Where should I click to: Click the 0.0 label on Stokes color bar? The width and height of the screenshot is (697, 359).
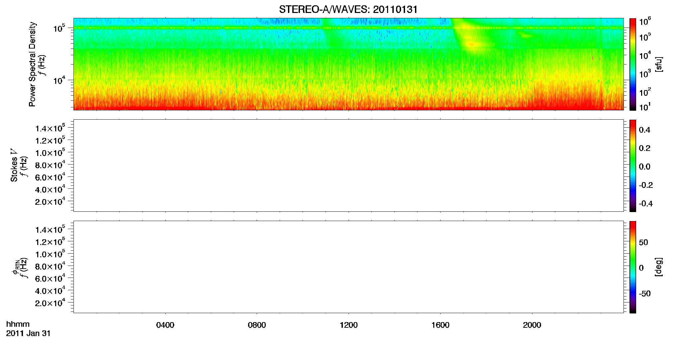[644, 167]
